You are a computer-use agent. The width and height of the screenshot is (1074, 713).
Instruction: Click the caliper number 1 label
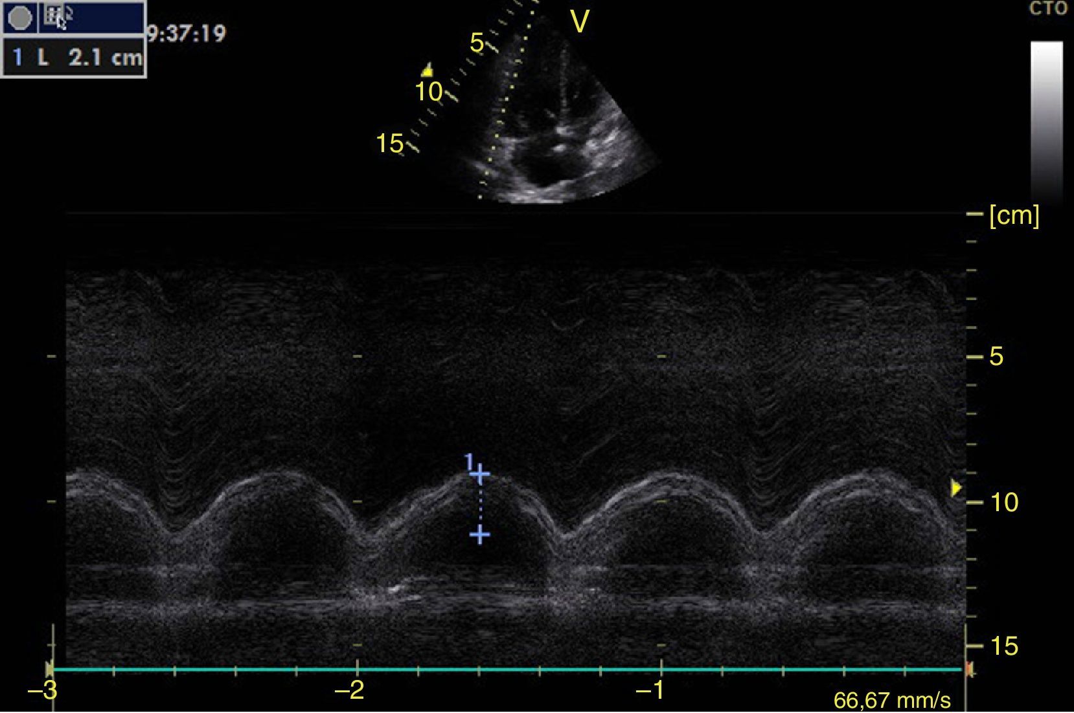(469, 462)
